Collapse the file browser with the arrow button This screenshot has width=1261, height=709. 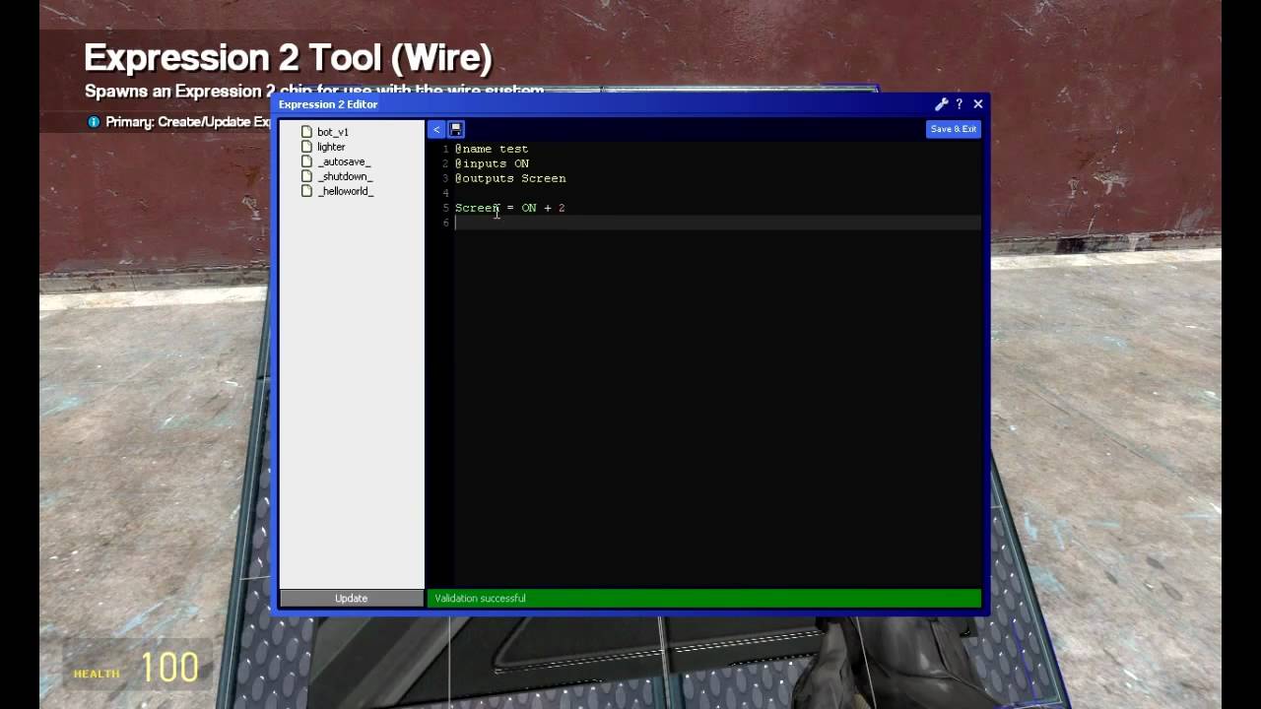436,129
